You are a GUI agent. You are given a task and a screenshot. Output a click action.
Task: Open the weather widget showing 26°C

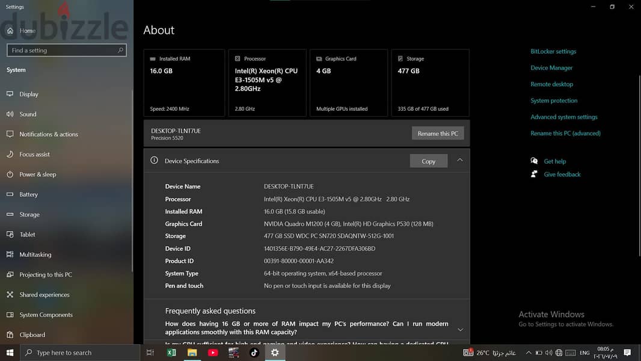point(489,353)
